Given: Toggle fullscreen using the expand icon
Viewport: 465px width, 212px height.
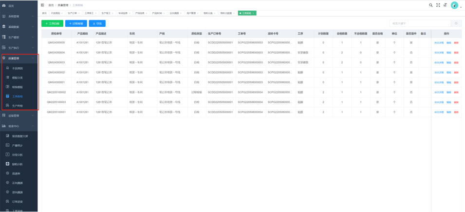Looking at the screenshot, I should click(x=438, y=5).
